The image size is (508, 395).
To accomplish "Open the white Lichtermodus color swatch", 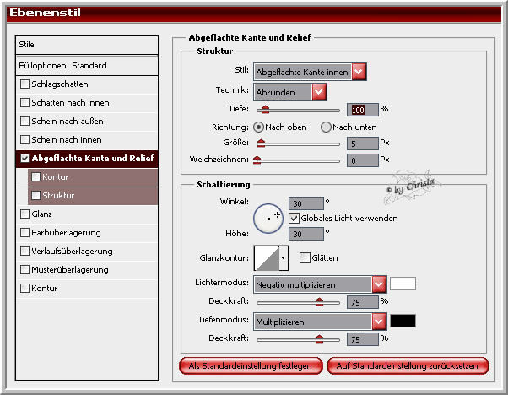I will [x=403, y=284].
